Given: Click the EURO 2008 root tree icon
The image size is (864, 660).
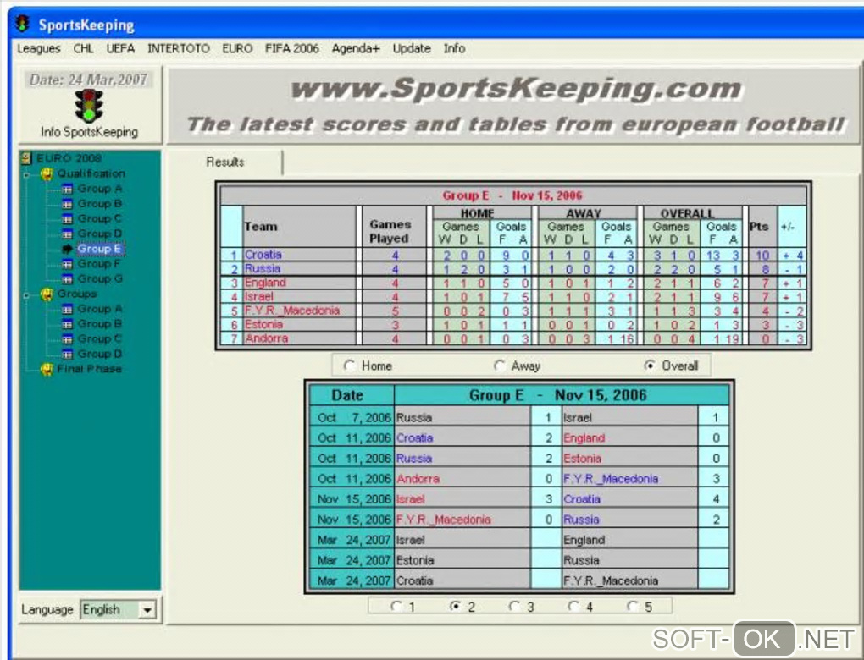Looking at the screenshot, I should (x=26, y=158).
